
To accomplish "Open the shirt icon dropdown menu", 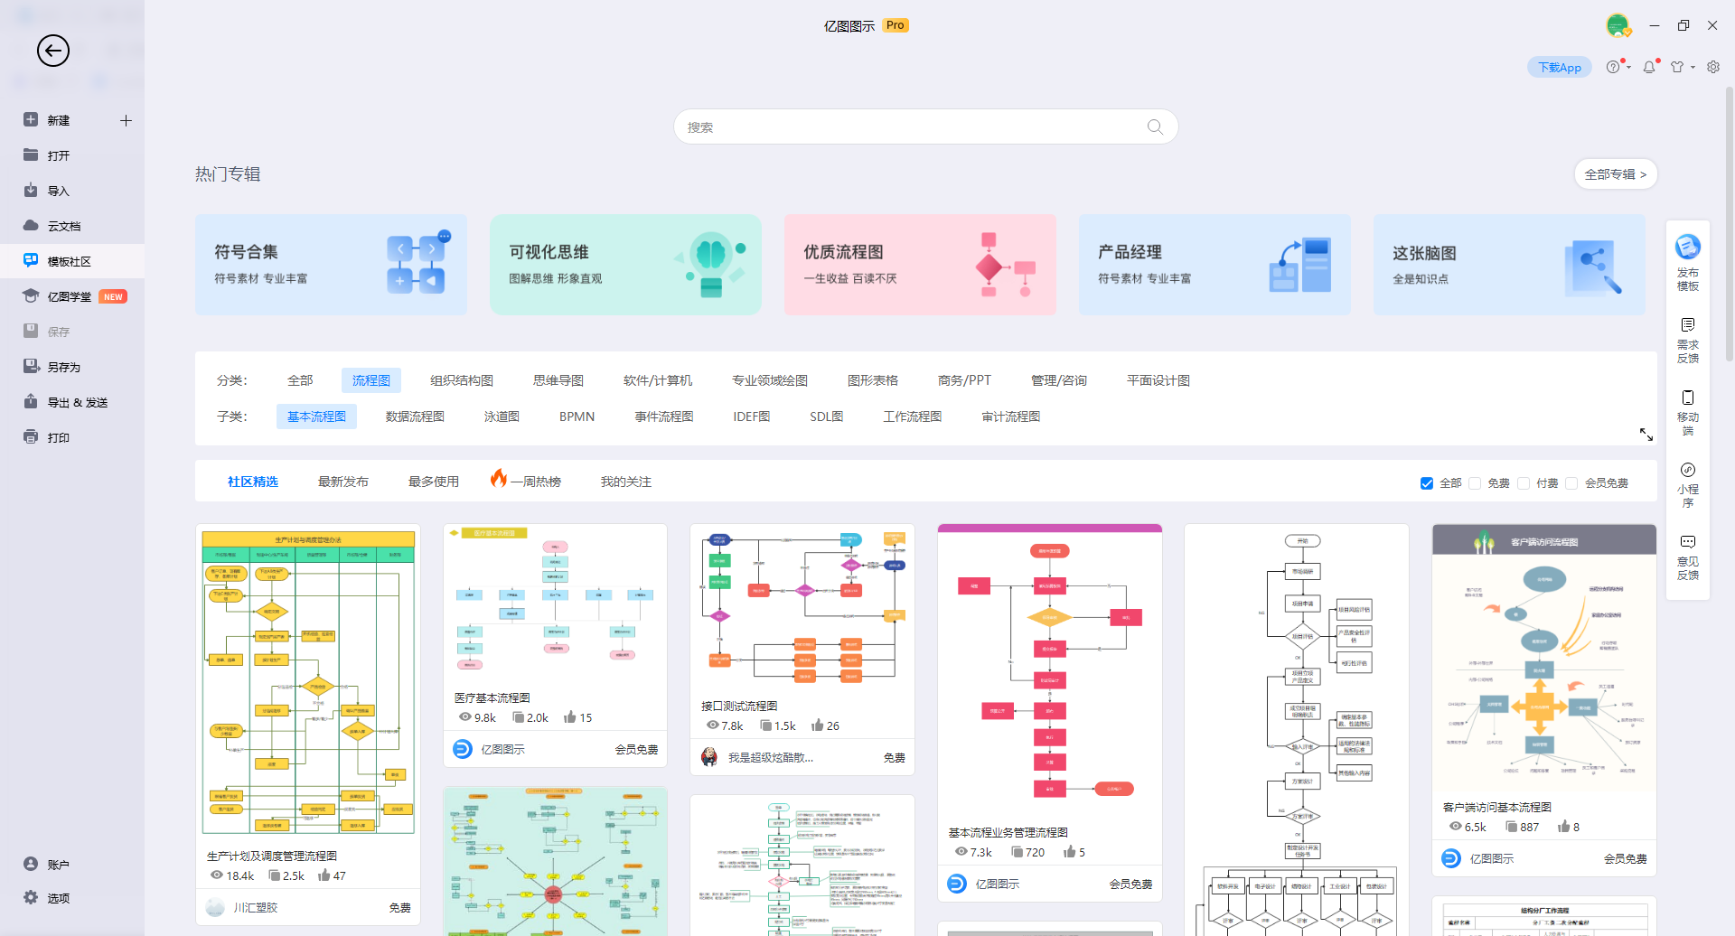I will (1691, 67).
